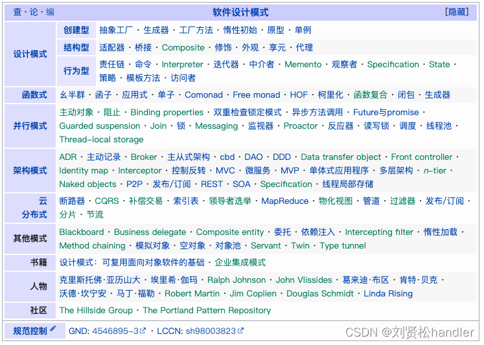Open the 适配器 link
Viewport: 484px width, 345px height.
(111, 47)
